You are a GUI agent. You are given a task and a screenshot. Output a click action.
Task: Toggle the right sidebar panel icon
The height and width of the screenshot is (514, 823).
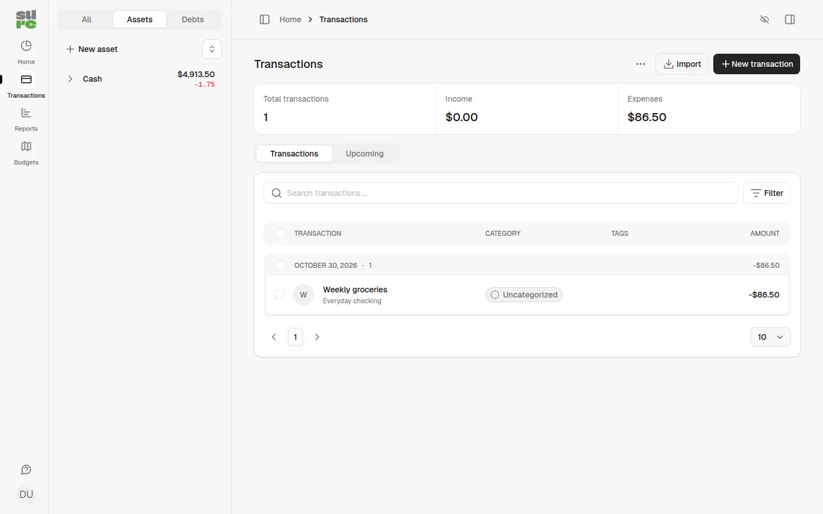coord(790,19)
